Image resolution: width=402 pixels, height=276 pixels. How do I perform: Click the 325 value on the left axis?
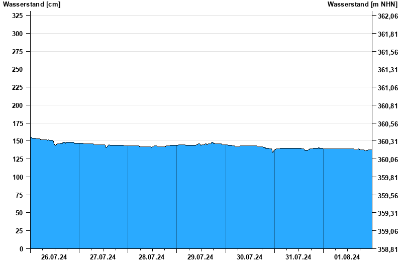pos(18,16)
